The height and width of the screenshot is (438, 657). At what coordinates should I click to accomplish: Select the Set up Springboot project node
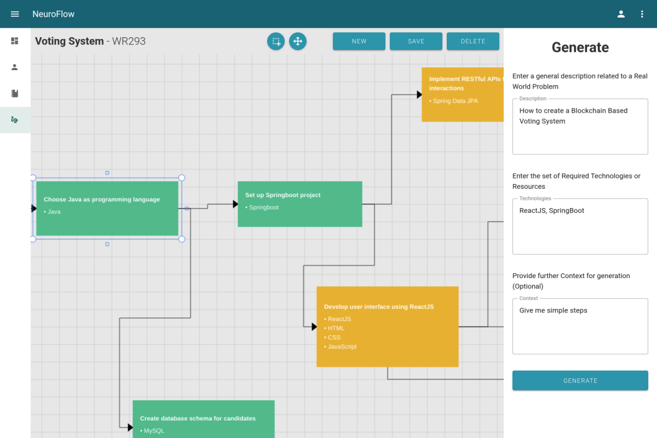click(x=299, y=204)
